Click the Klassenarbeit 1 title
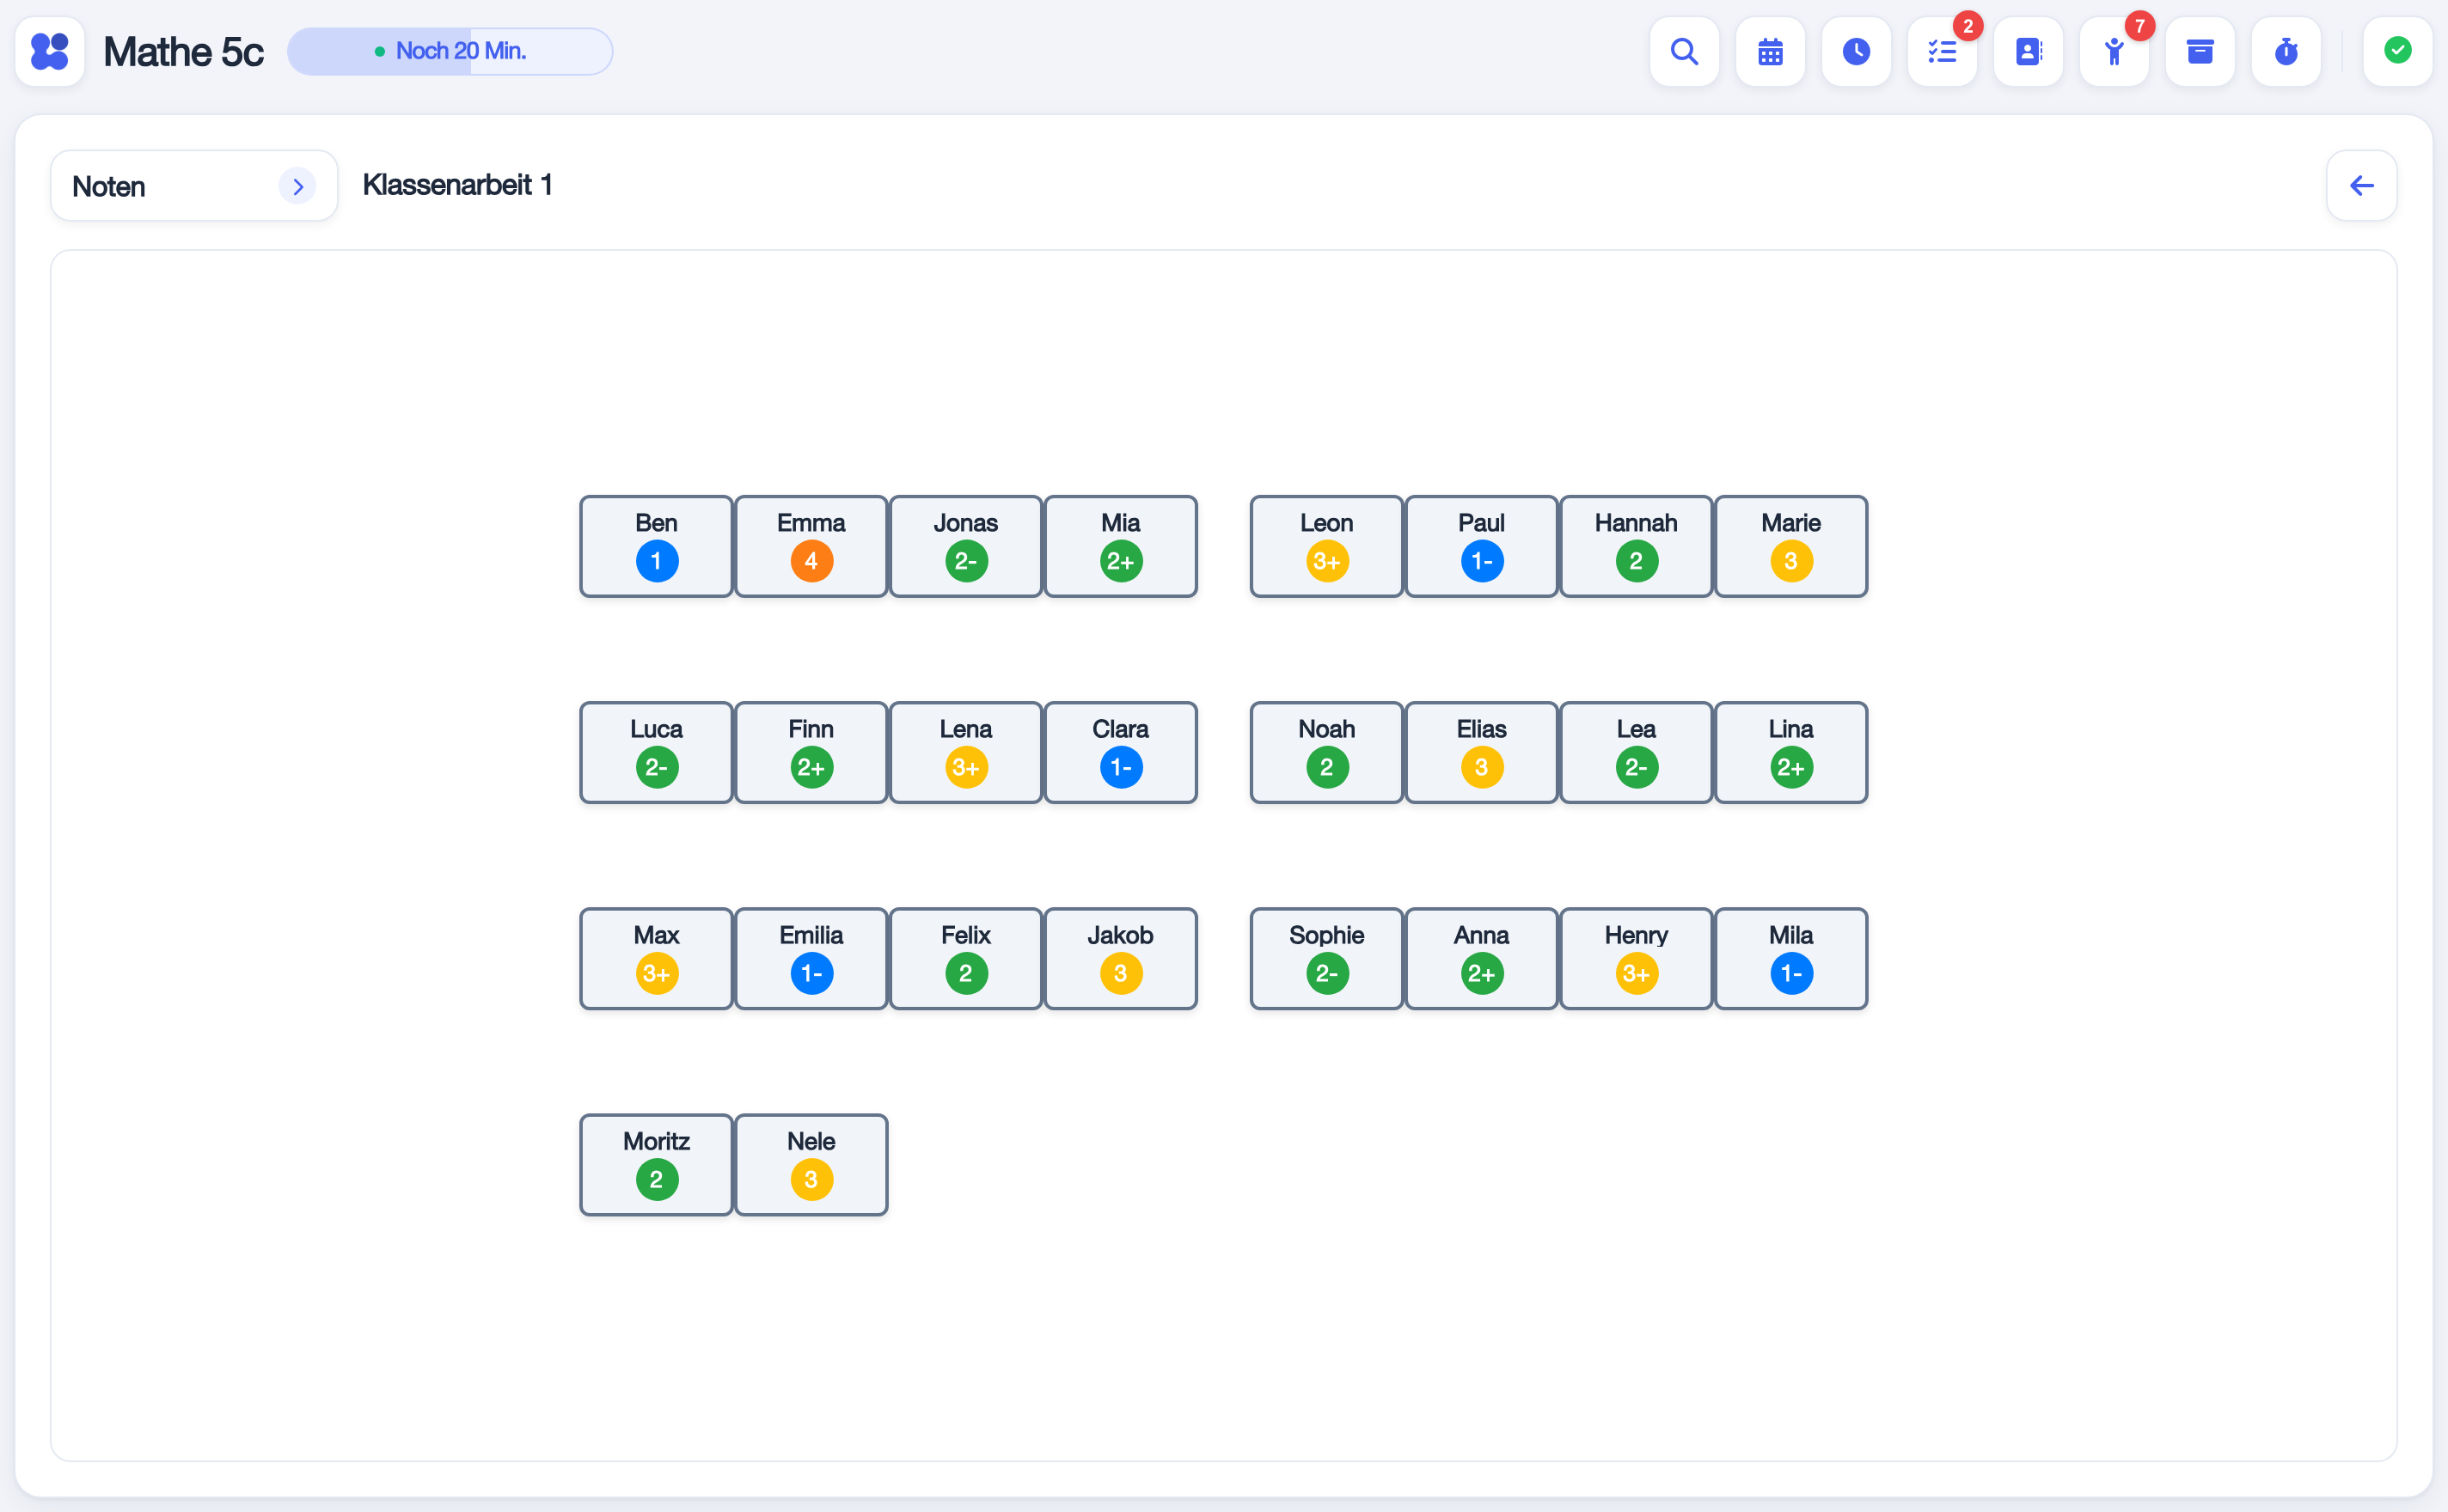The width and height of the screenshot is (2448, 1512). [457, 185]
